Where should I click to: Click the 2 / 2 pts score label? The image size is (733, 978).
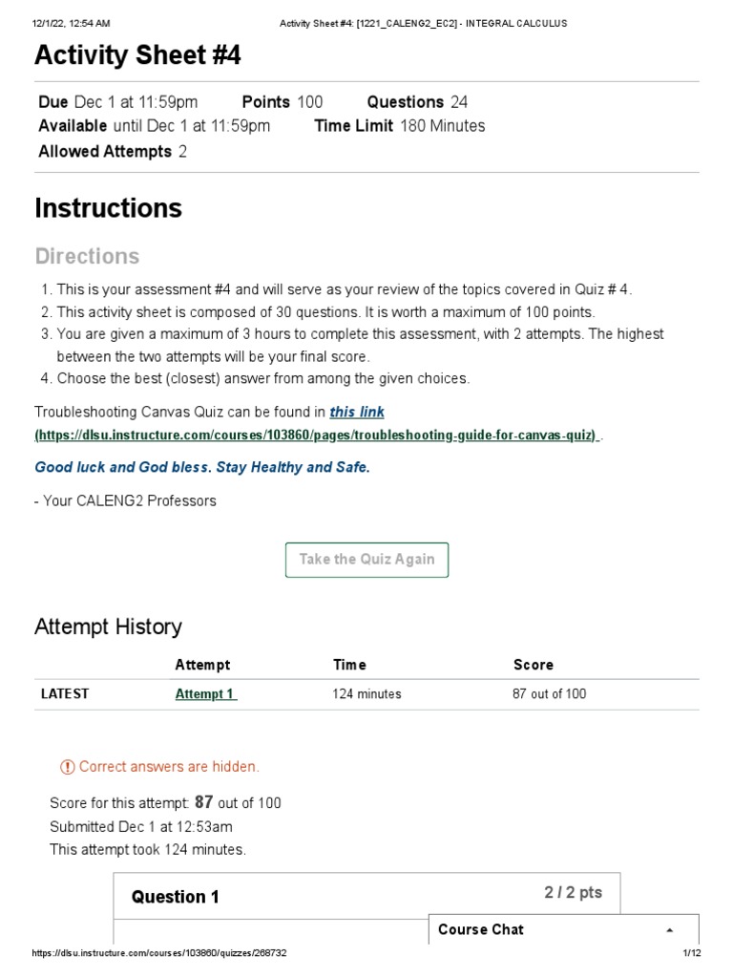click(574, 893)
